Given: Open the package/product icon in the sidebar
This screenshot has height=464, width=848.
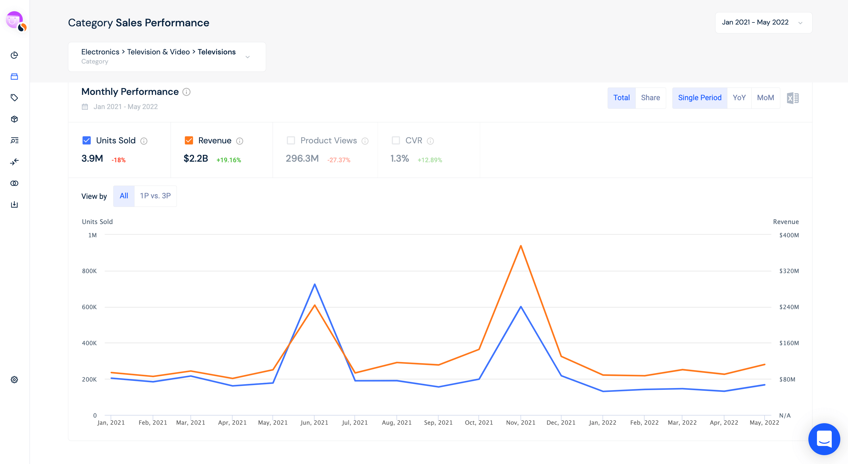Looking at the screenshot, I should pos(14,119).
